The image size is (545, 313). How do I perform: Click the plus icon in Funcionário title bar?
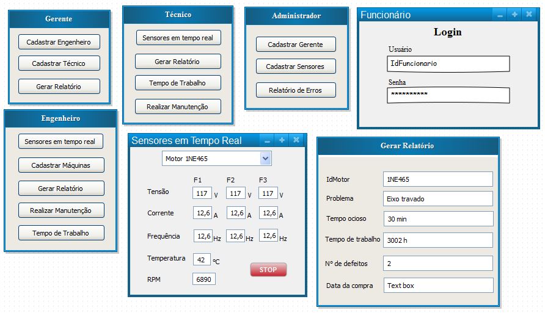coord(514,15)
